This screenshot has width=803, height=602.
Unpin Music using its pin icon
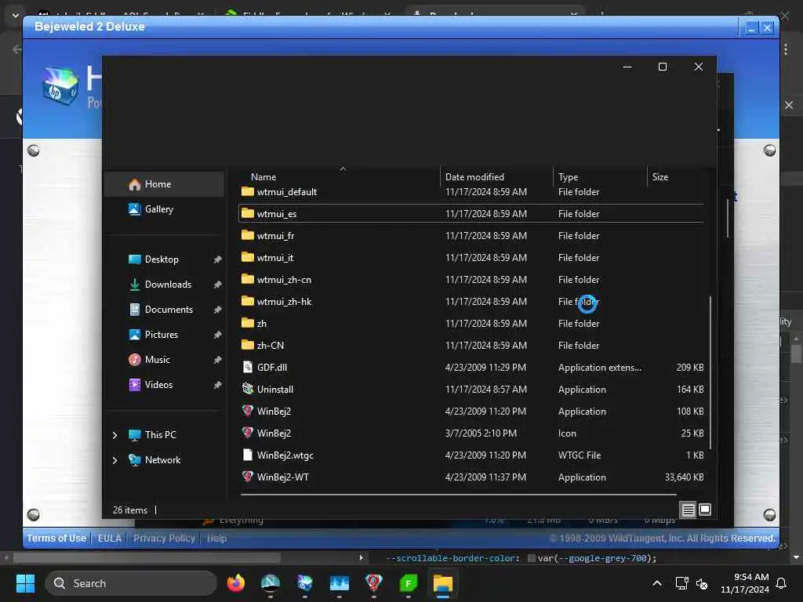tap(218, 360)
